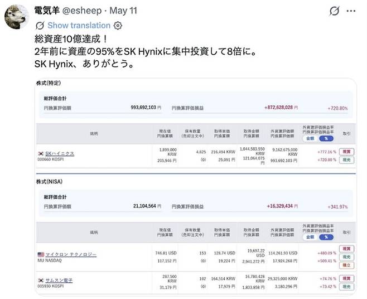Click 積立 button for マイクロン テクノロジー

[346, 265]
